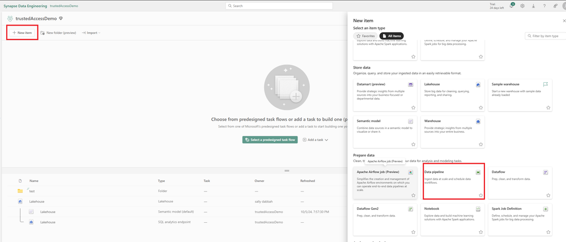Select the Notebook card

[453, 219]
